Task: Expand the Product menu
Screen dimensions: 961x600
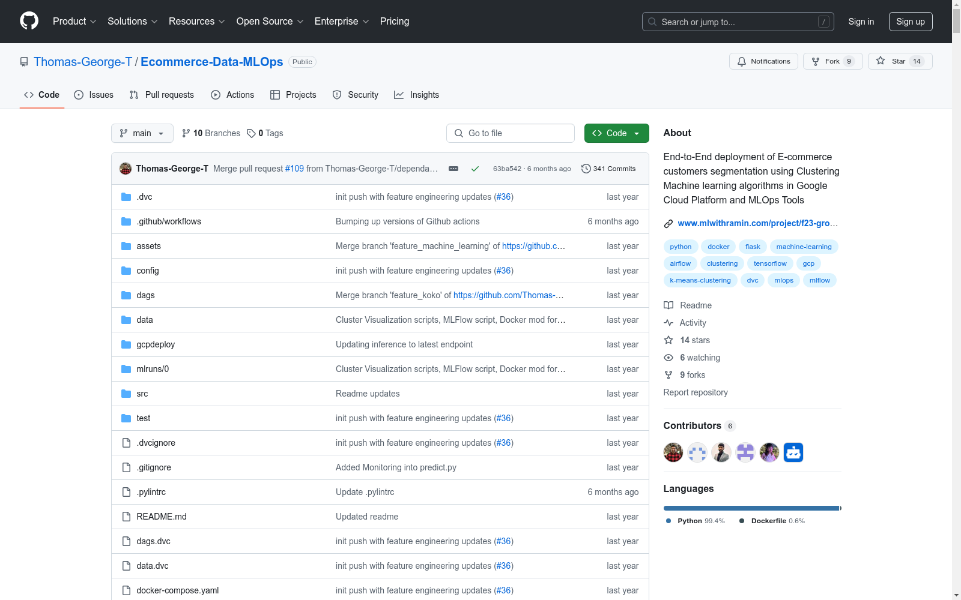Action: (74, 22)
